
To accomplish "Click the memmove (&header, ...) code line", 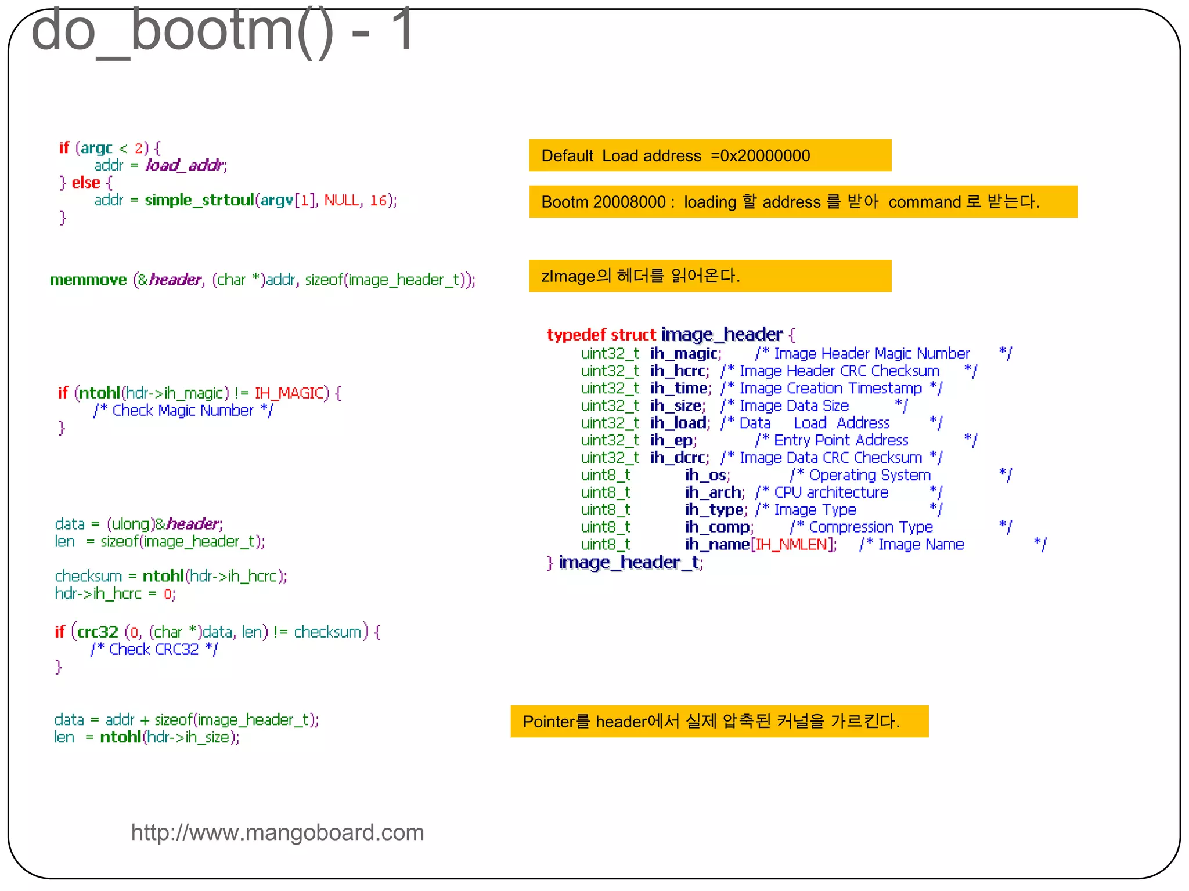I will click(x=263, y=280).
